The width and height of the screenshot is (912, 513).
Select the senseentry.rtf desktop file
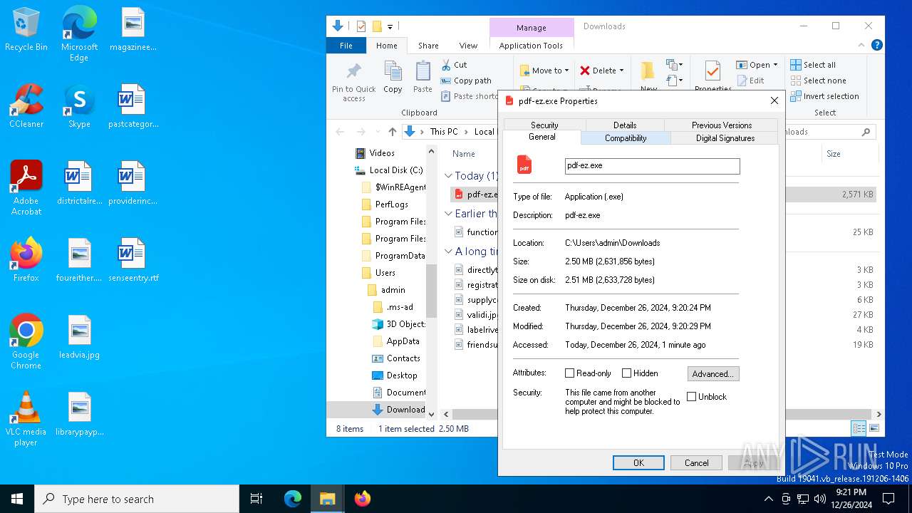pos(133,260)
